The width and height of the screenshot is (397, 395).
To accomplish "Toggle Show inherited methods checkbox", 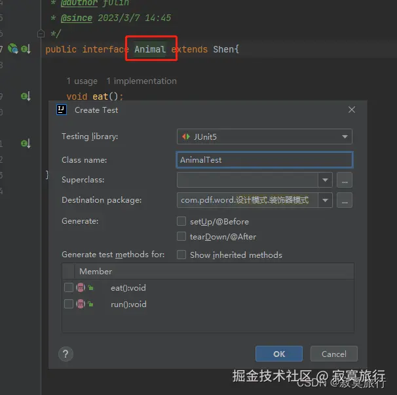I will click(181, 255).
